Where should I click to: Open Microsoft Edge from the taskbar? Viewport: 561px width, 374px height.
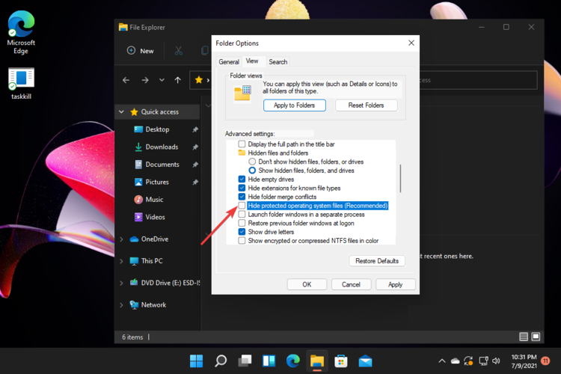click(293, 361)
